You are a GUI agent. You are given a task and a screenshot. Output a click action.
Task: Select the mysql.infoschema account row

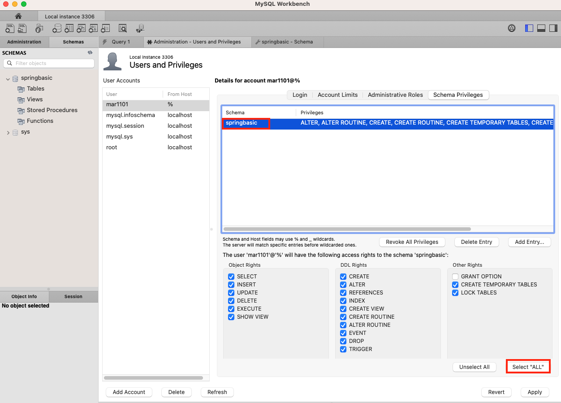point(156,115)
